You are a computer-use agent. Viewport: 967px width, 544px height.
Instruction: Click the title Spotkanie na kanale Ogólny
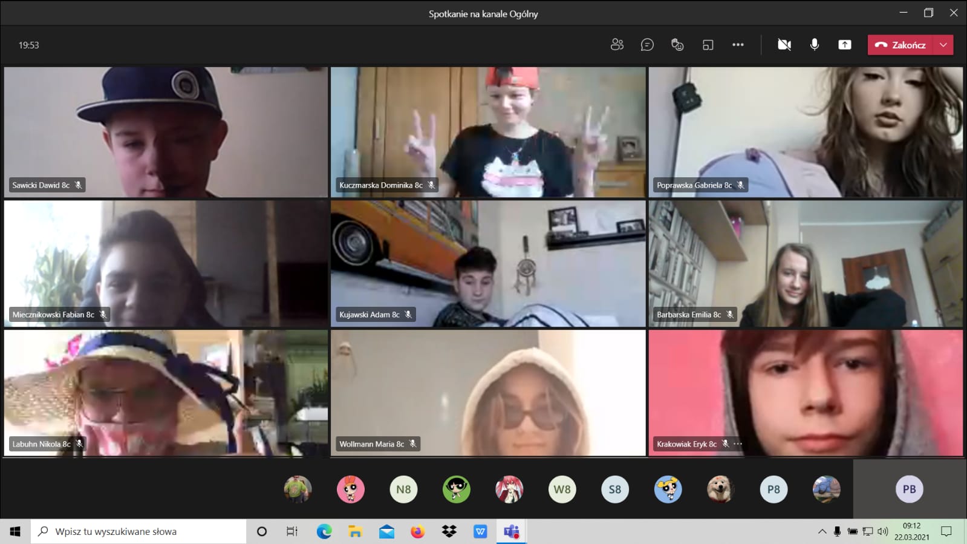[483, 13]
